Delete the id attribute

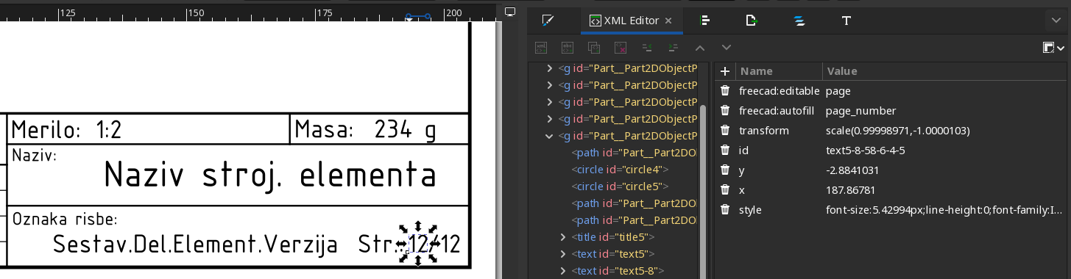[725, 151]
